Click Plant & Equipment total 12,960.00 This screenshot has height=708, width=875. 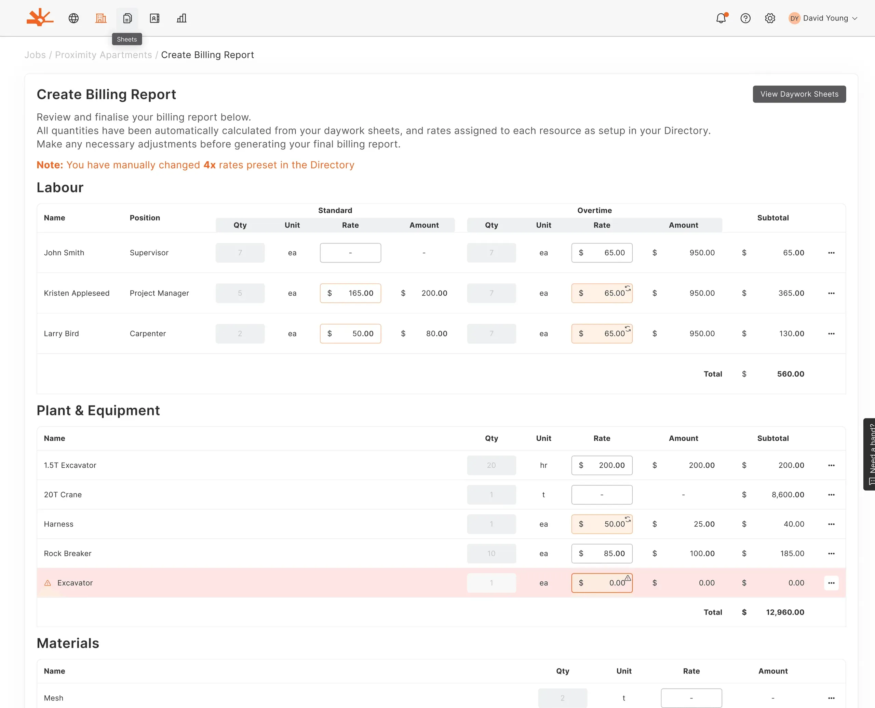(x=785, y=612)
